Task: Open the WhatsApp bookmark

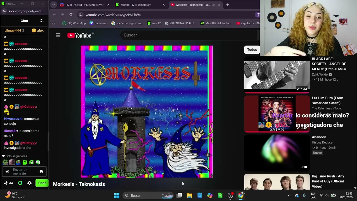Action: (74, 23)
